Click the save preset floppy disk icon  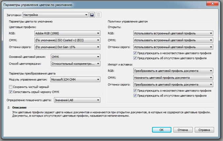[x=92, y=15]
